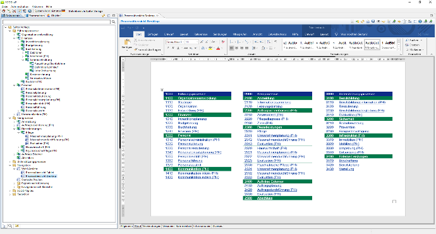Switch to the Layout ribbon tab
The height and width of the screenshot is (234, 436).
point(184,34)
